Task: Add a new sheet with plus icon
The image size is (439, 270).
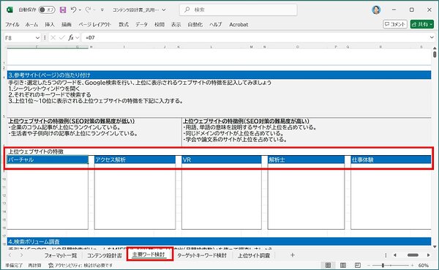Action: tap(292, 255)
